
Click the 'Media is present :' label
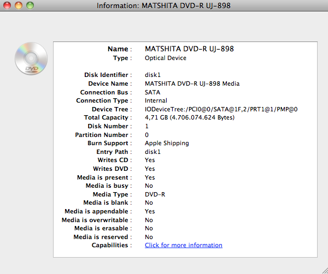(x=104, y=177)
